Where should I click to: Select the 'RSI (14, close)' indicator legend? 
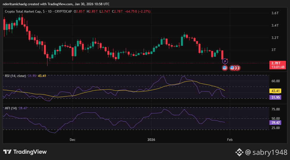click(x=15, y=76)
